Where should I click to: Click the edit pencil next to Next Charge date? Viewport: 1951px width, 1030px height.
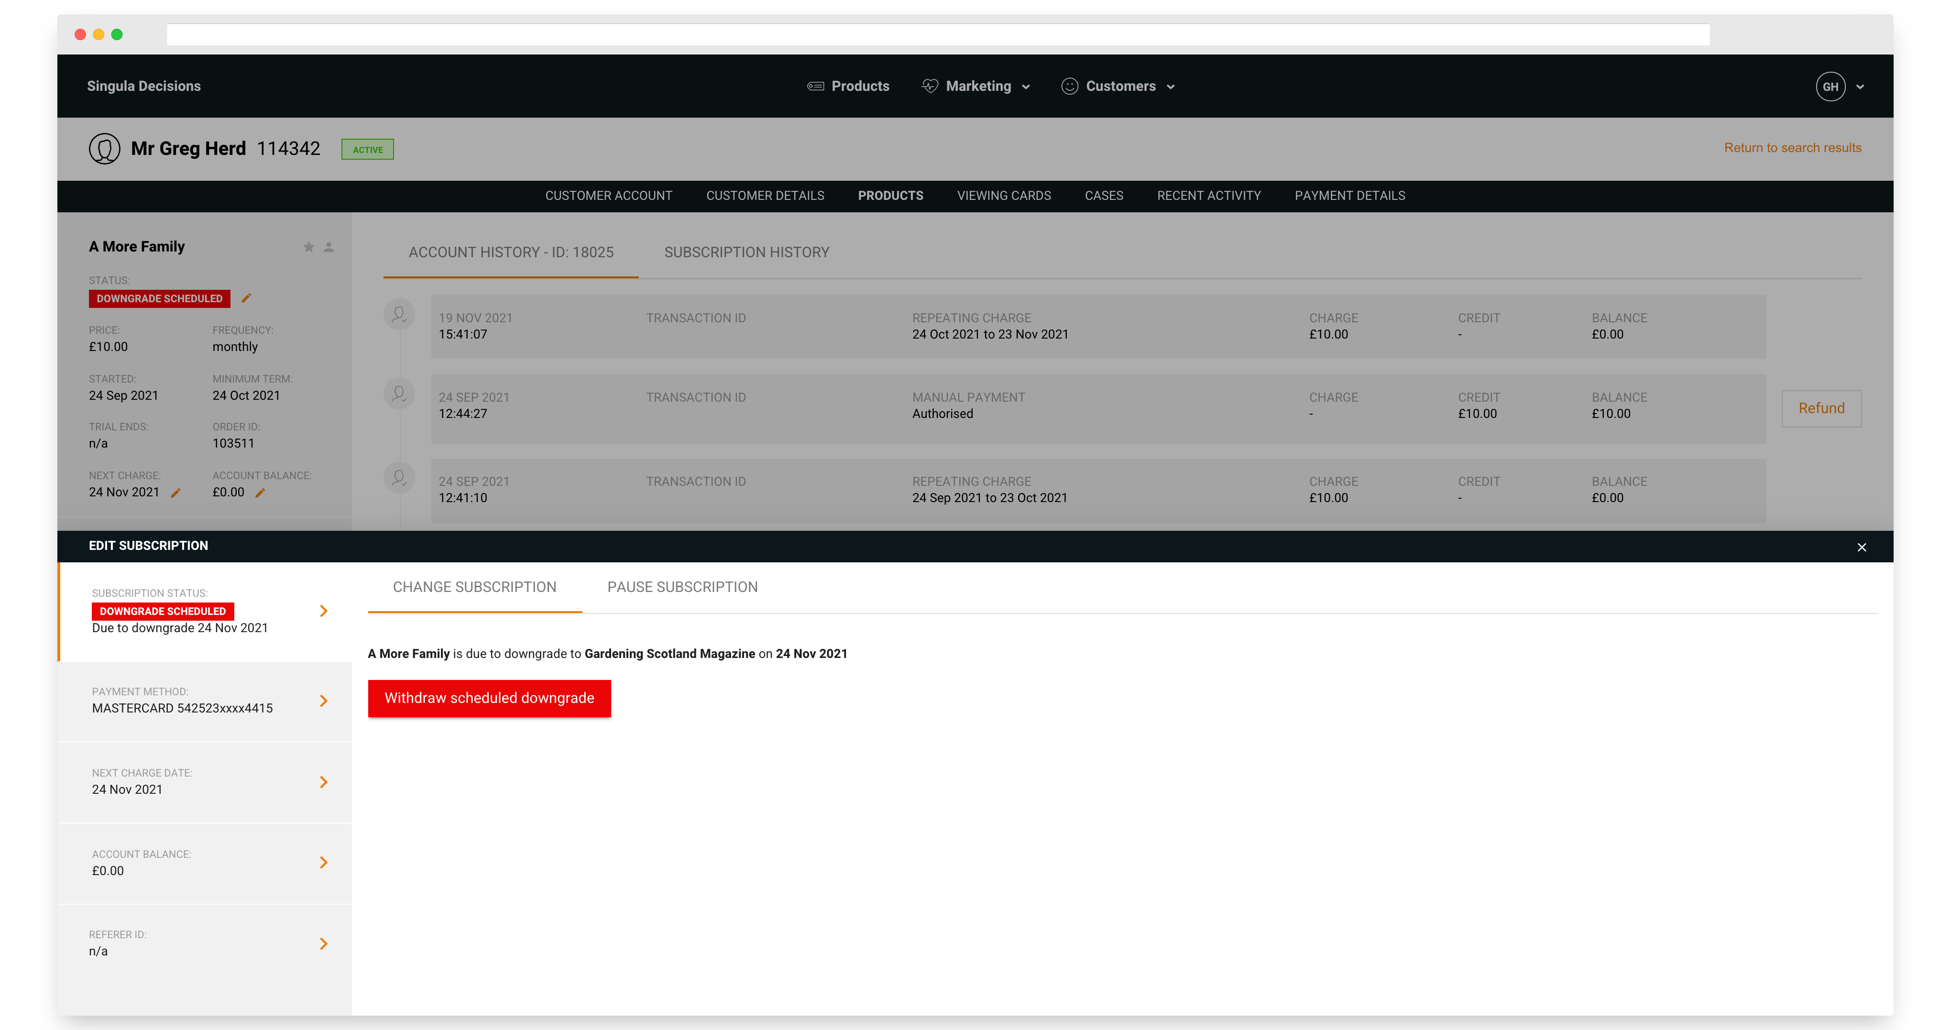pyautogui.click(x=175, y=493)
